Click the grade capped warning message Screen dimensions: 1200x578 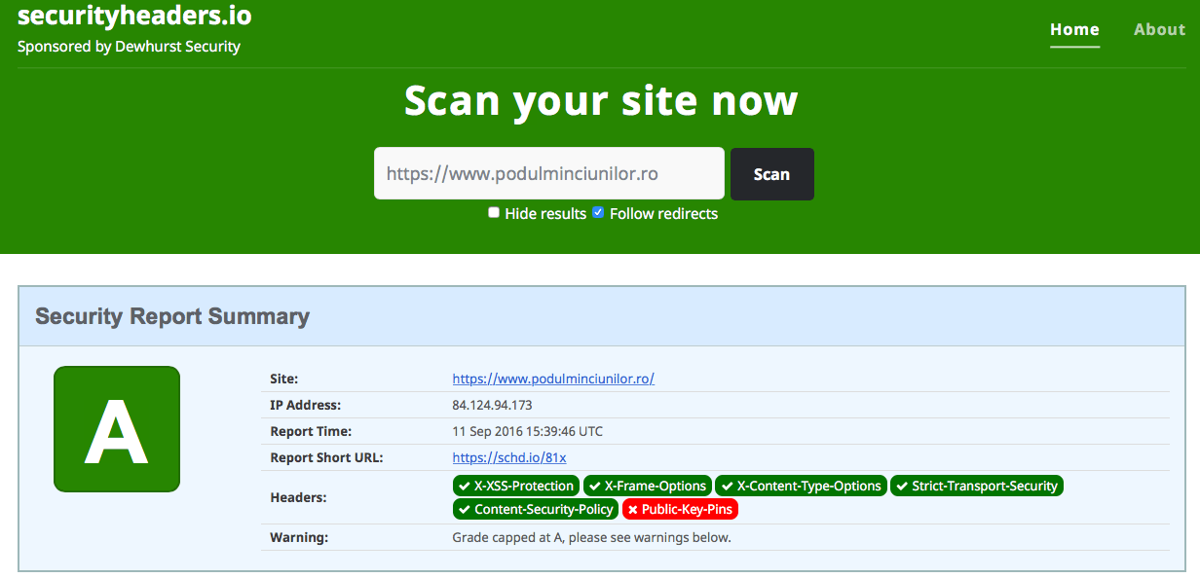591,537
